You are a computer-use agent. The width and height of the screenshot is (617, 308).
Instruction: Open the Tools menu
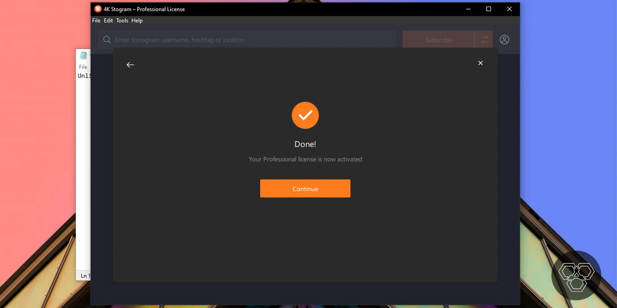point(122,21)
